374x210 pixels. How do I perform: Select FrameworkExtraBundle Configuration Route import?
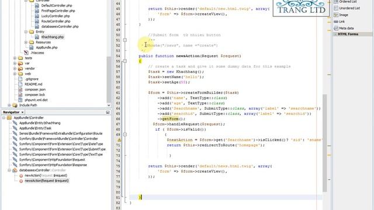pyautogui.click(x=61, y=134)
